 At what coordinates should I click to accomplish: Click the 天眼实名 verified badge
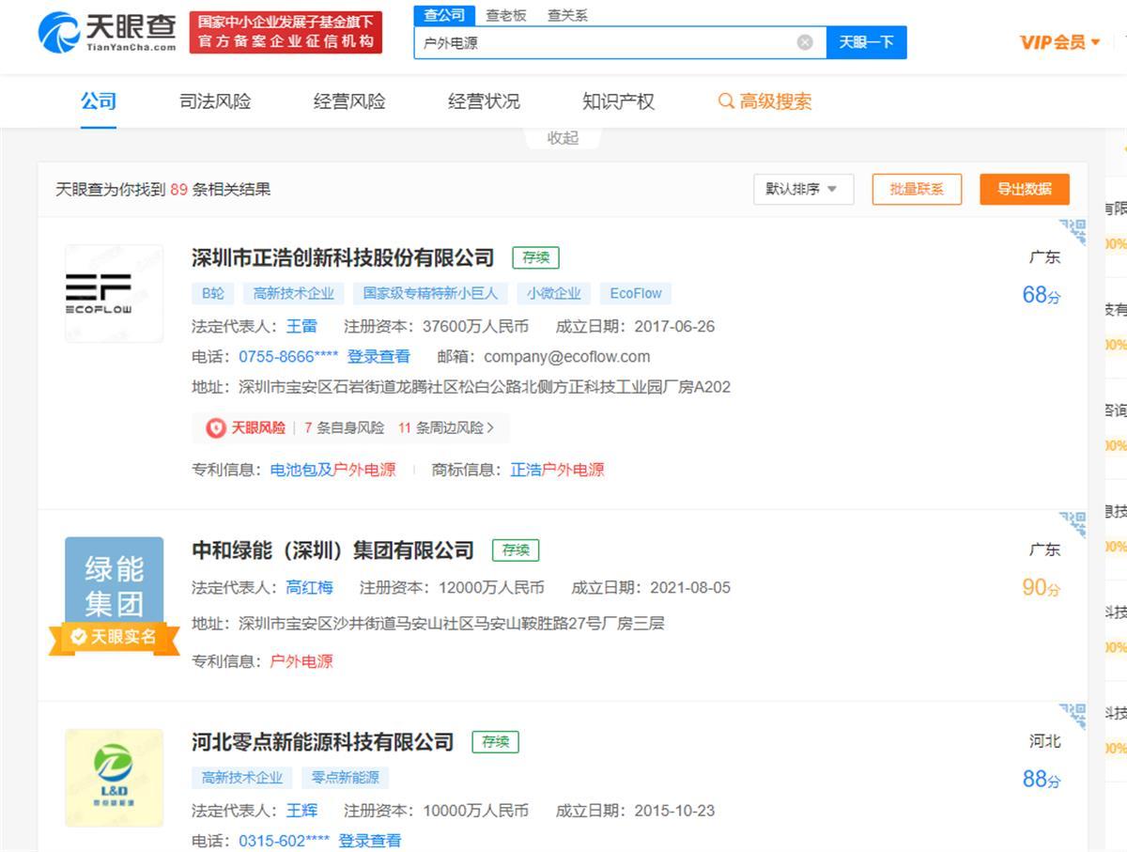[x=114, y=638]
